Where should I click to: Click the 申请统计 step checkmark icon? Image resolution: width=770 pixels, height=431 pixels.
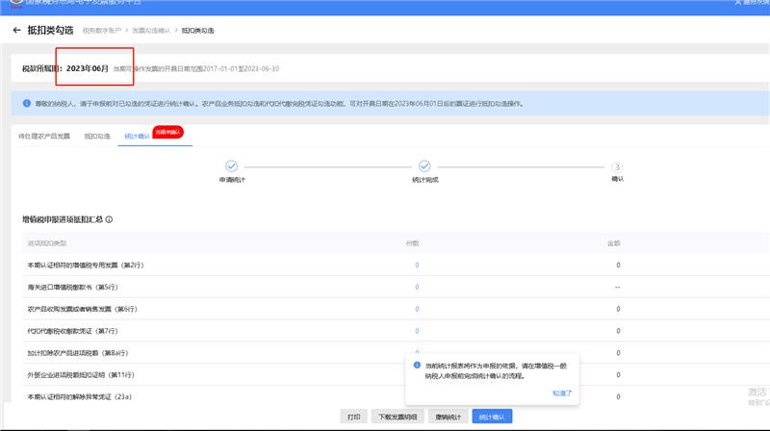point(231,166)
